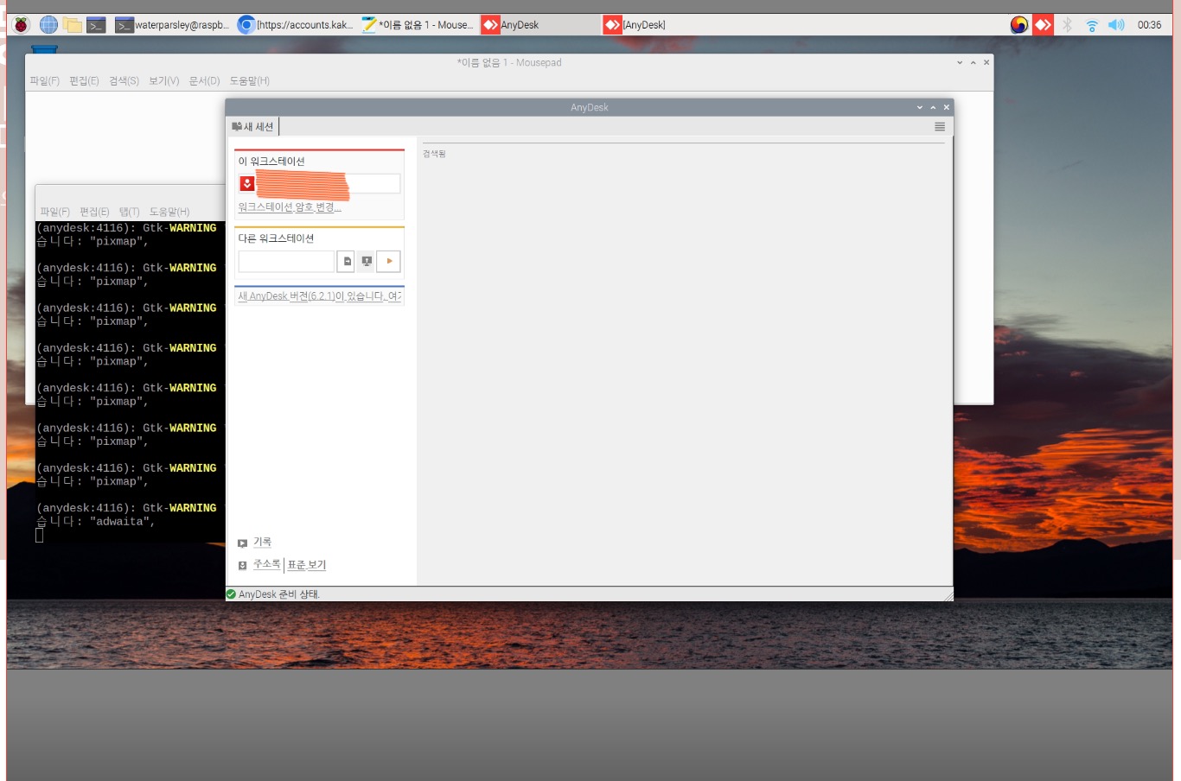Viewport: 1181px width, 781px height.
Task: Open Mousepad 도움말(H) menu
Action: click(249, 80)
